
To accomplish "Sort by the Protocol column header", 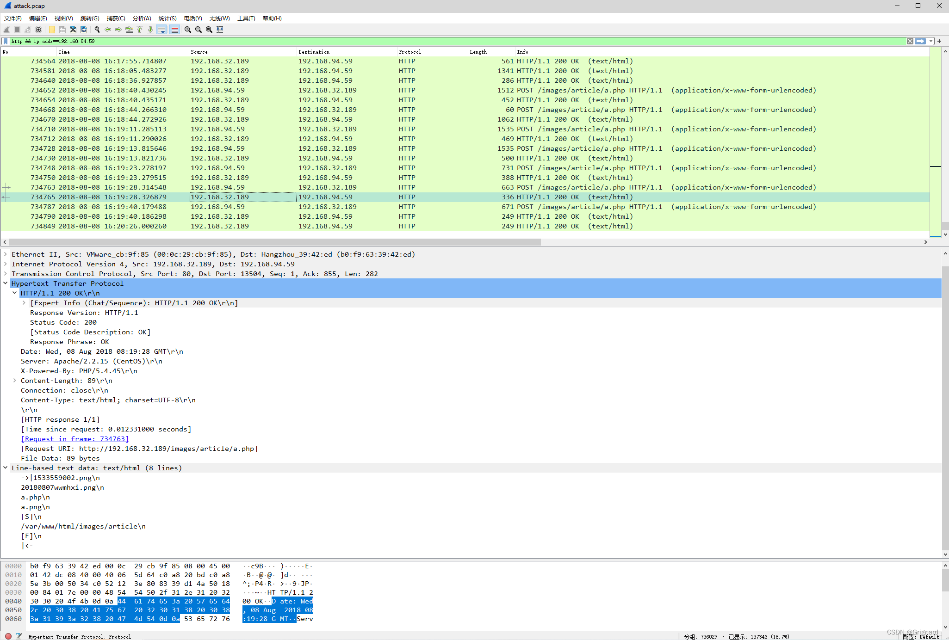I will pyautogui.click(x=432, y=52).
